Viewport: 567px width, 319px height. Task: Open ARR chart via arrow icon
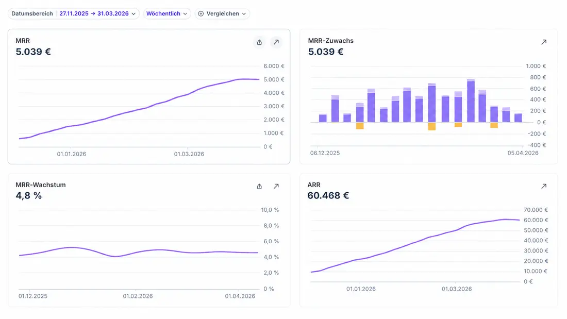pyautogui.click(x=543, y=186)
